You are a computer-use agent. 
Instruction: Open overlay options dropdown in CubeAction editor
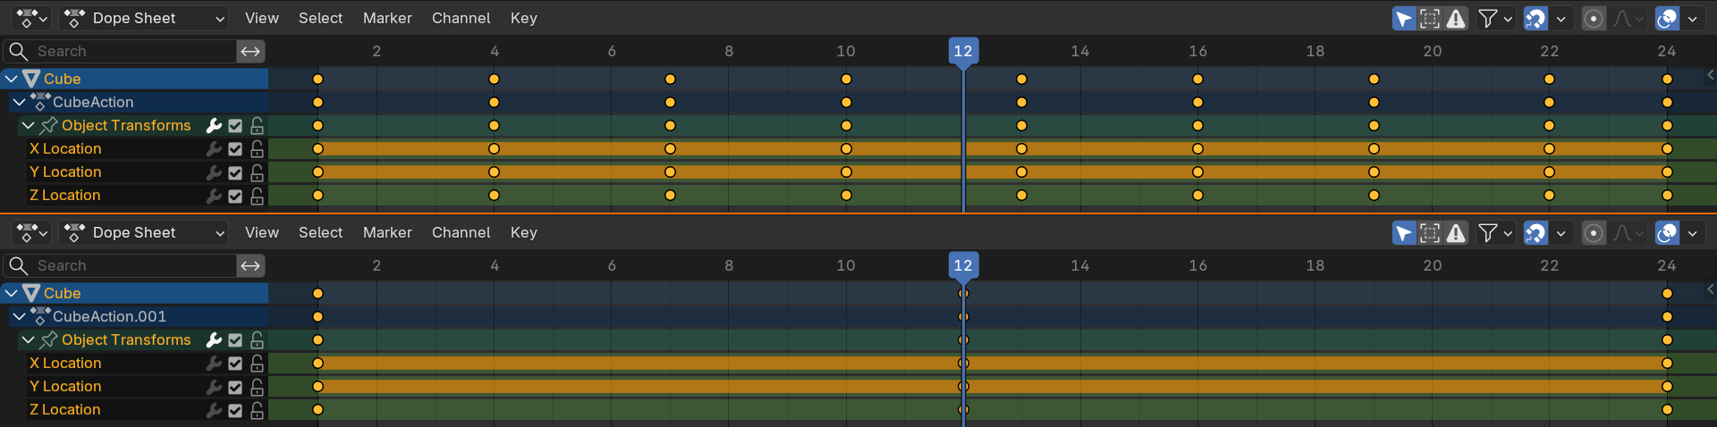coord(1693,18)
